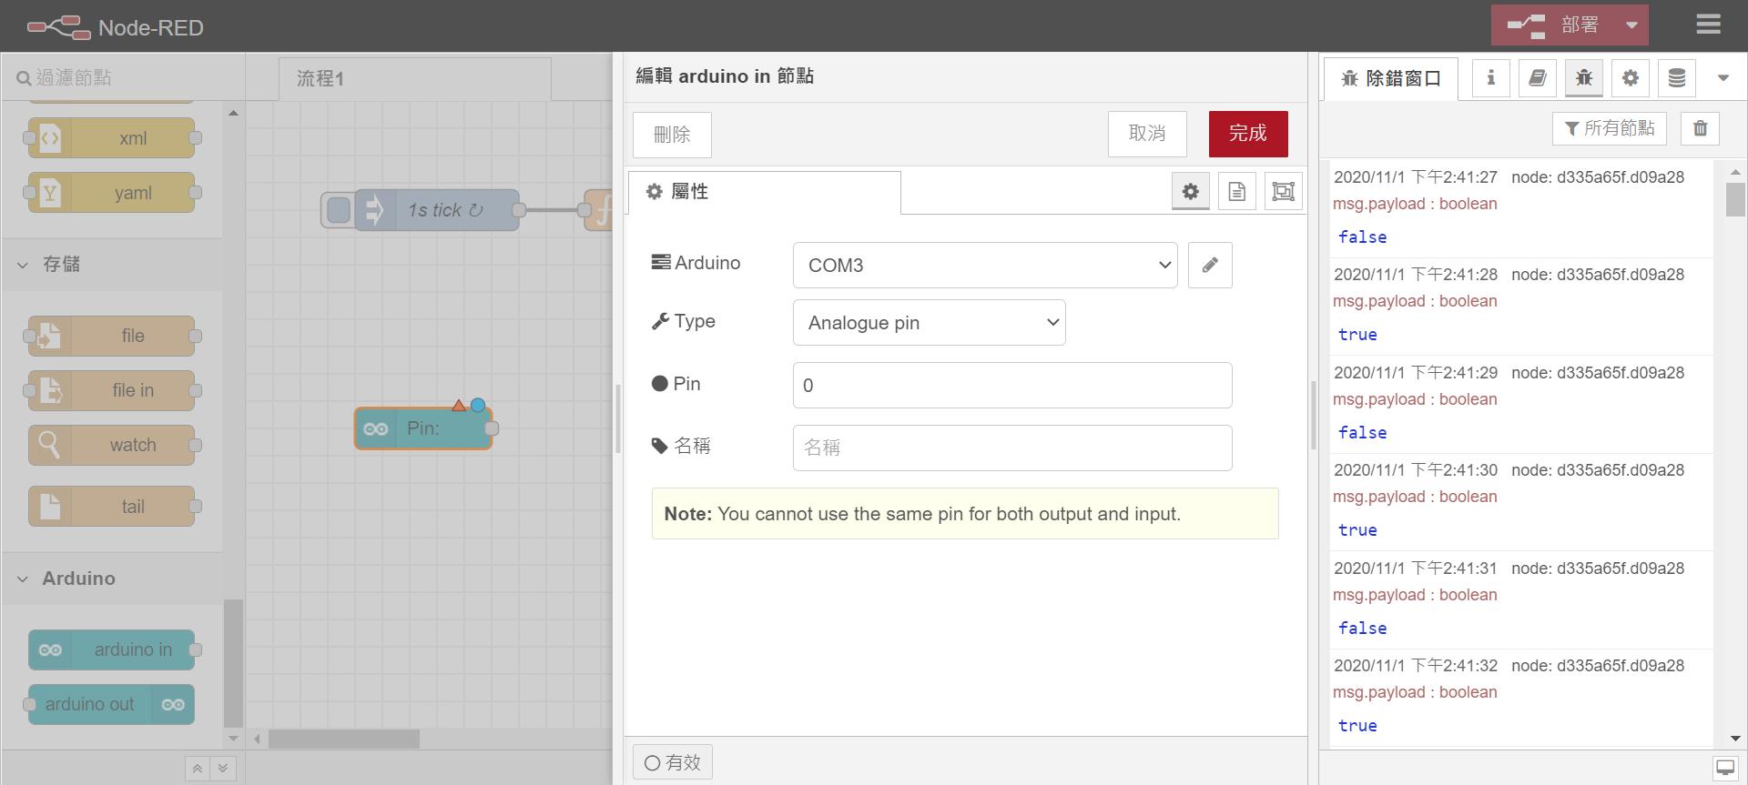The height and width of the screenshot is (785, 1748).
Task: Open the help book sidebar tab
Action: click(x=1537, y=78)
